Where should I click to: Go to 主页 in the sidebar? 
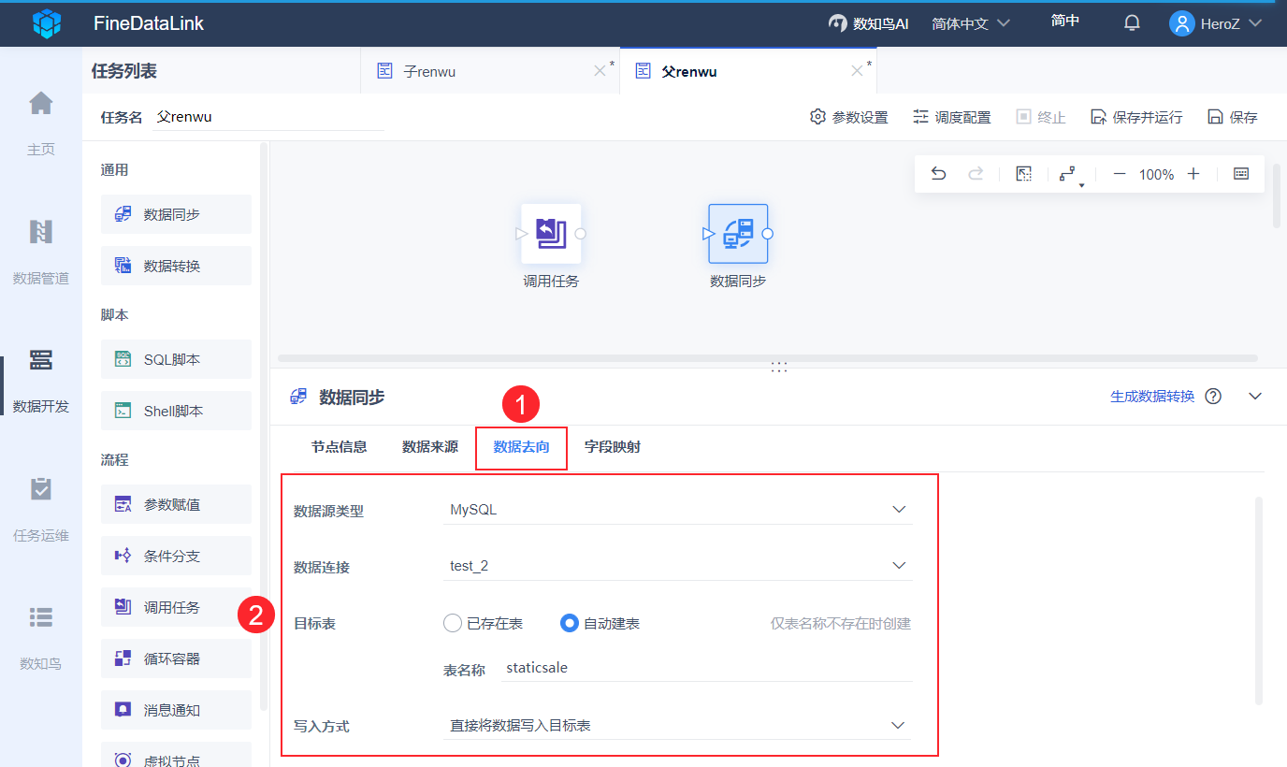pos(41,122)
